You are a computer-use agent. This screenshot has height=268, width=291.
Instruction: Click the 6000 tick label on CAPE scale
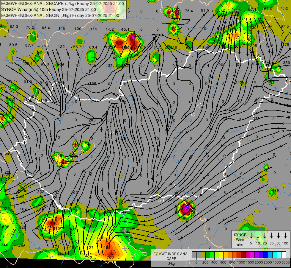(286, 262)
